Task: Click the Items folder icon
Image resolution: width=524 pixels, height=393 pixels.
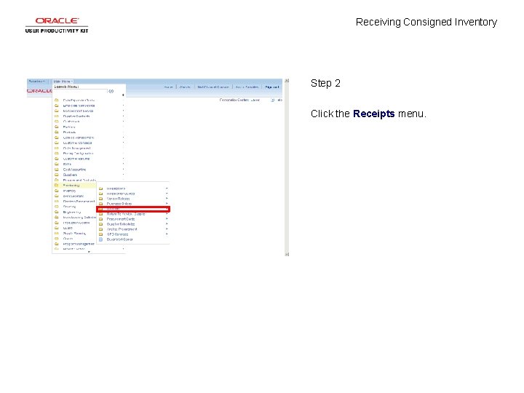Action: click(x=57, y=164)
